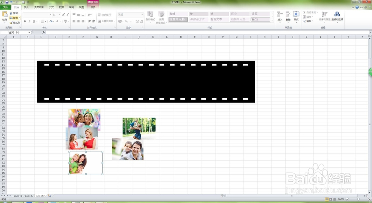Image resolution: width=372 pixels, height=203 pixels.
Task: Switch to the 页面布局 tab
Action: 39,7
